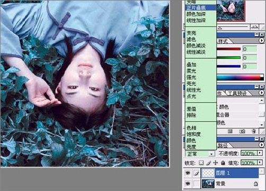Choose 正片叠底 (Multiply) blend mode
The image size is (266, 191).
(201, 7)
